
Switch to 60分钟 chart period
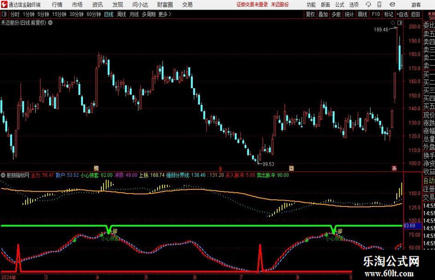click(94, 14)
